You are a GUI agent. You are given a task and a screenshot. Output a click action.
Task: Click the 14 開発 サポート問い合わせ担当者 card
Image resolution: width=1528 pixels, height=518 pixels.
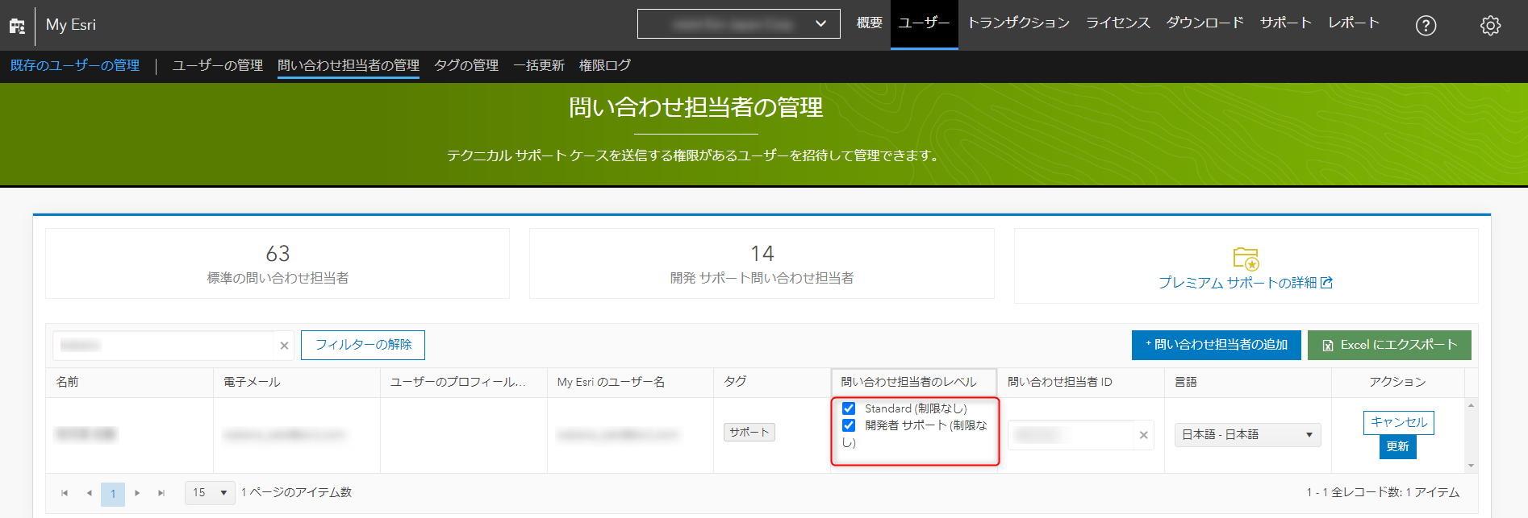click(x=762, y=263)
